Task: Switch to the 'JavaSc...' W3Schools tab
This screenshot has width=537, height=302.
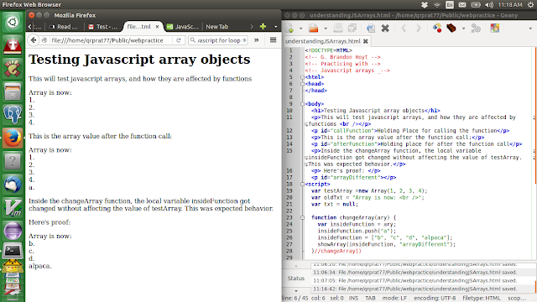Action: coord(183,27)
